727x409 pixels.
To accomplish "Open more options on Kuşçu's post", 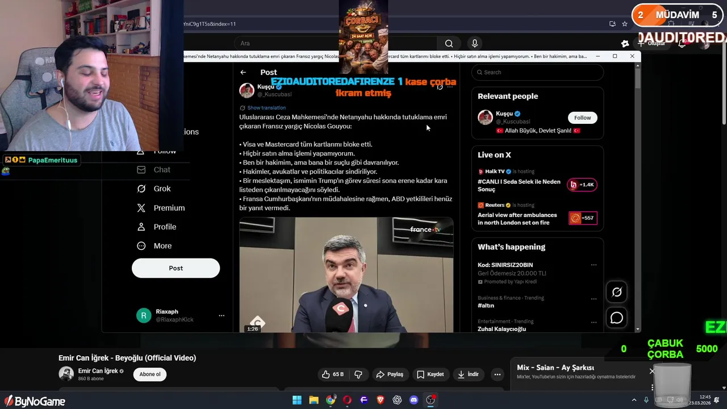I will tap(450, 87).
